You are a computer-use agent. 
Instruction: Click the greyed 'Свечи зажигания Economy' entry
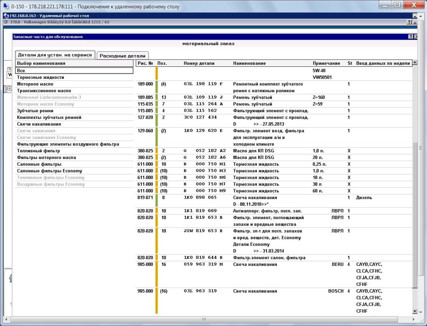tap(74, 137)
